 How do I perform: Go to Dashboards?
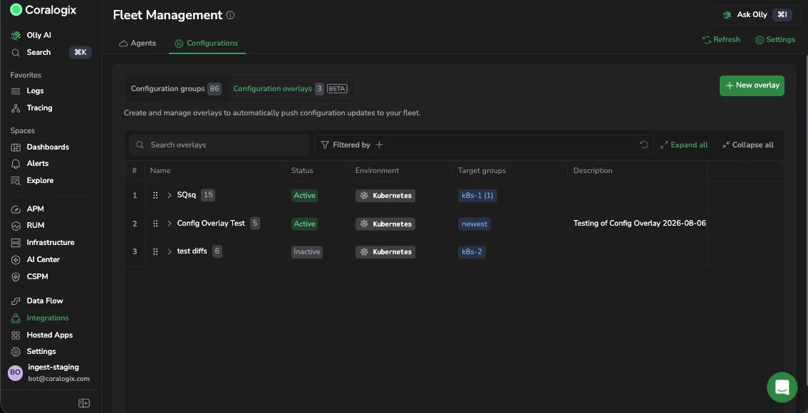pyautogui.click(x=48, y=147)
